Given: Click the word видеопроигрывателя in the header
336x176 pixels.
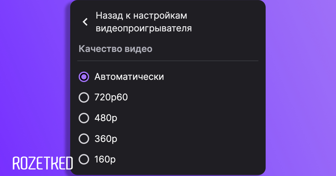Looking at the screenshot, I should coord(144,28).
